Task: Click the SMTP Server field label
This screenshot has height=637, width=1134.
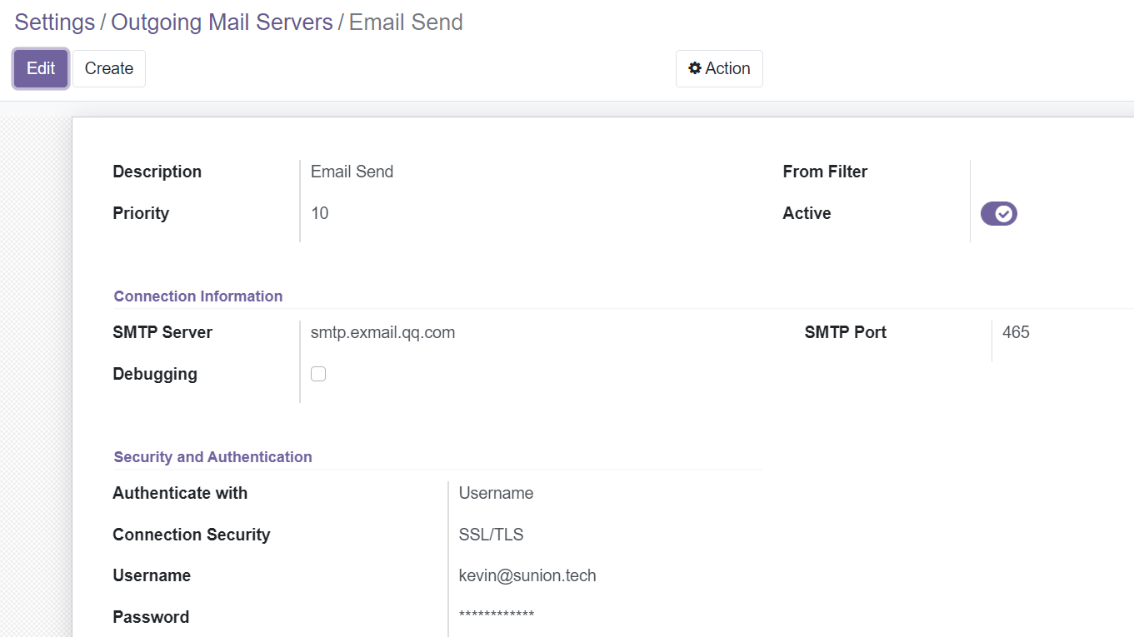Action: tap(162, 332)
